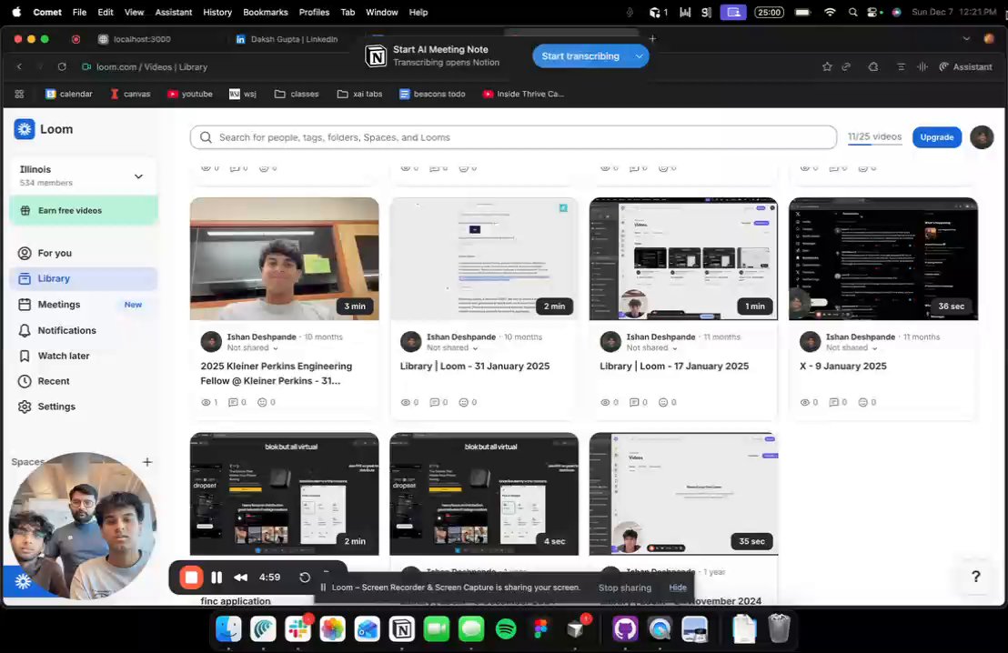Open the Watch later list
Image resolution: width=1008 pixels, height=653 pixels.
tap(63, 356)
